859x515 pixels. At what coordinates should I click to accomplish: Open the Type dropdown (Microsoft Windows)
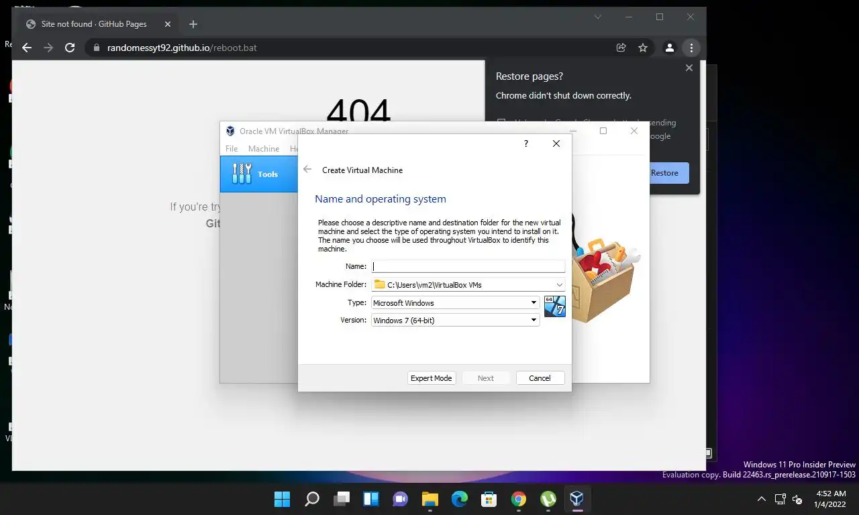456,303
